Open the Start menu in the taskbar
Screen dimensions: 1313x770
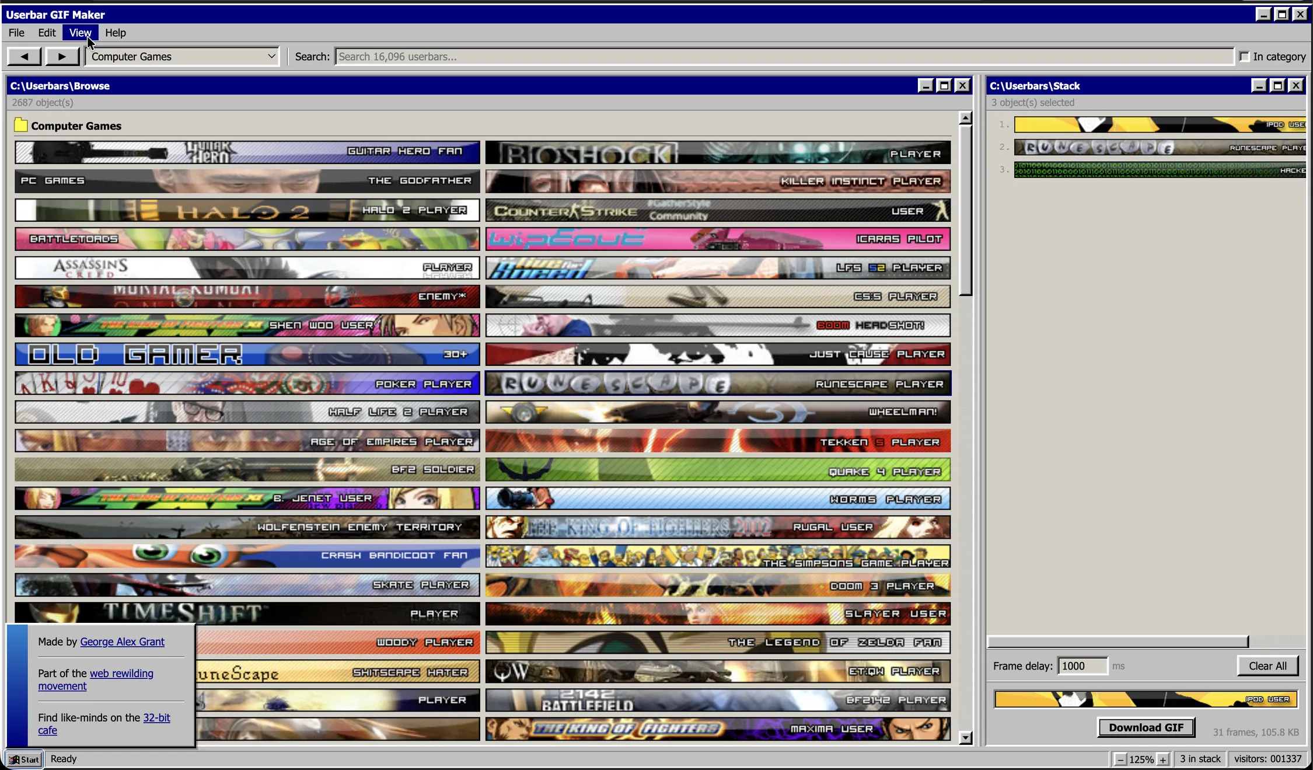pos(23,759)
